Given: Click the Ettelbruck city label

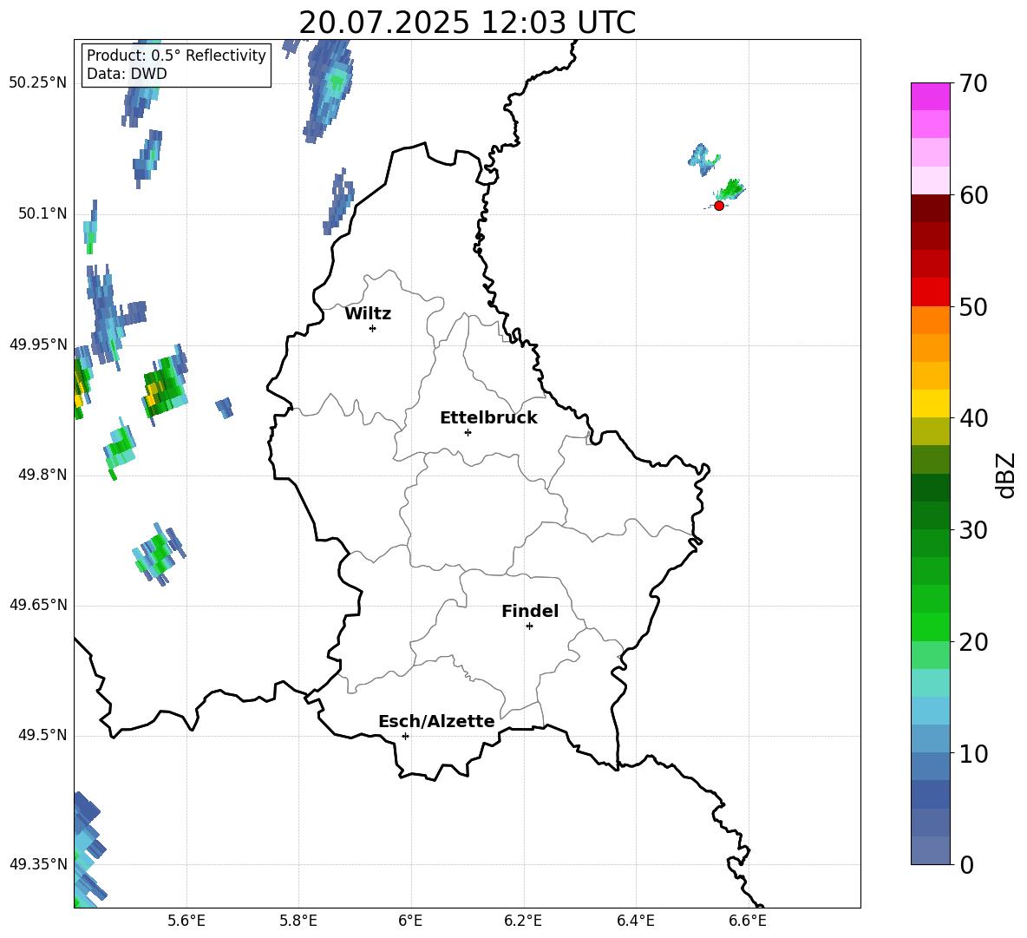Looking at the screenshot, I should tap(488, 418).
